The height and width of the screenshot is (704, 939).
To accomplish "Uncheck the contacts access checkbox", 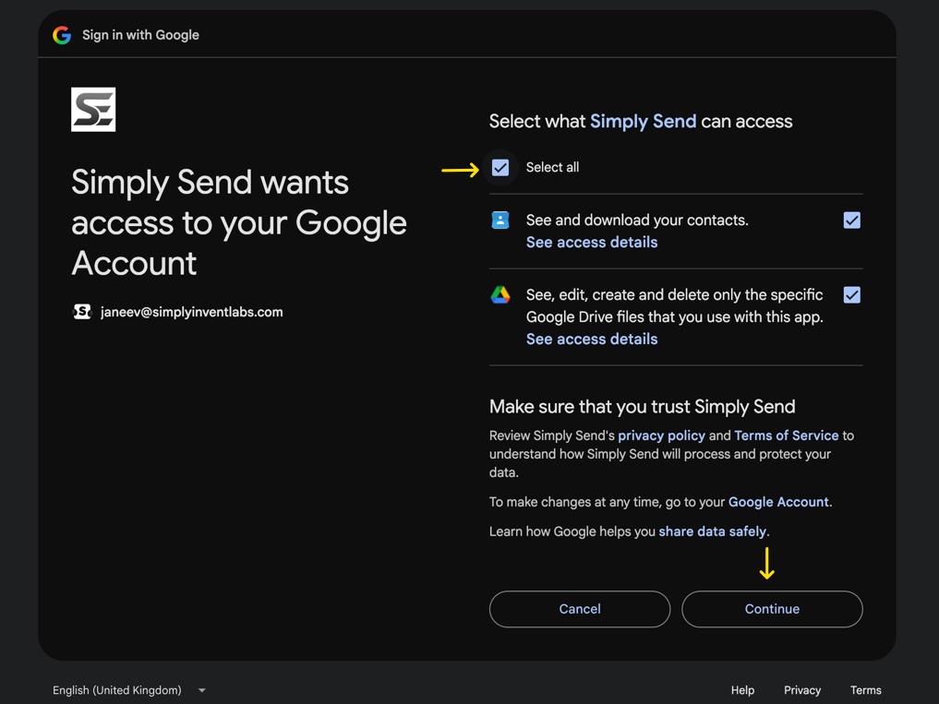I will (851, 221).
